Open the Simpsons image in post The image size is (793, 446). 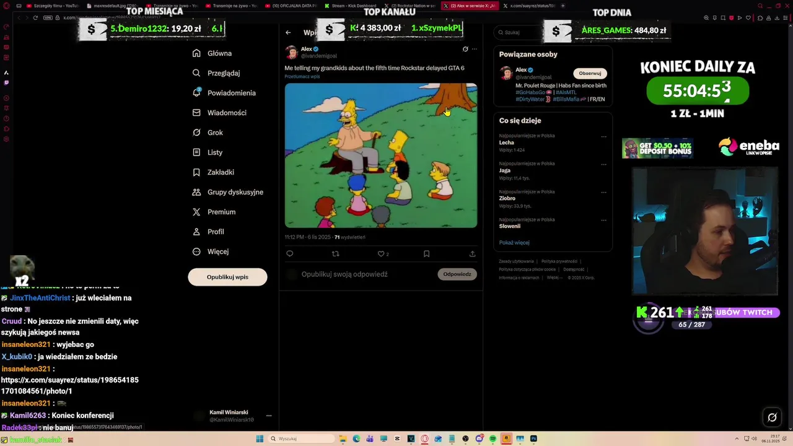click(x=381, y=155)
